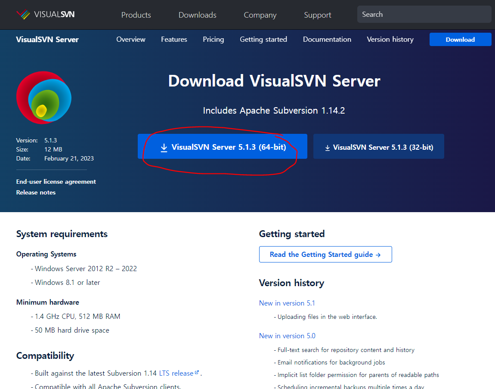Image resolution: width=495 pixels, height=389 pixels.
Task: Open Version history in sub-navigation
Action: (x=390, y=40)
